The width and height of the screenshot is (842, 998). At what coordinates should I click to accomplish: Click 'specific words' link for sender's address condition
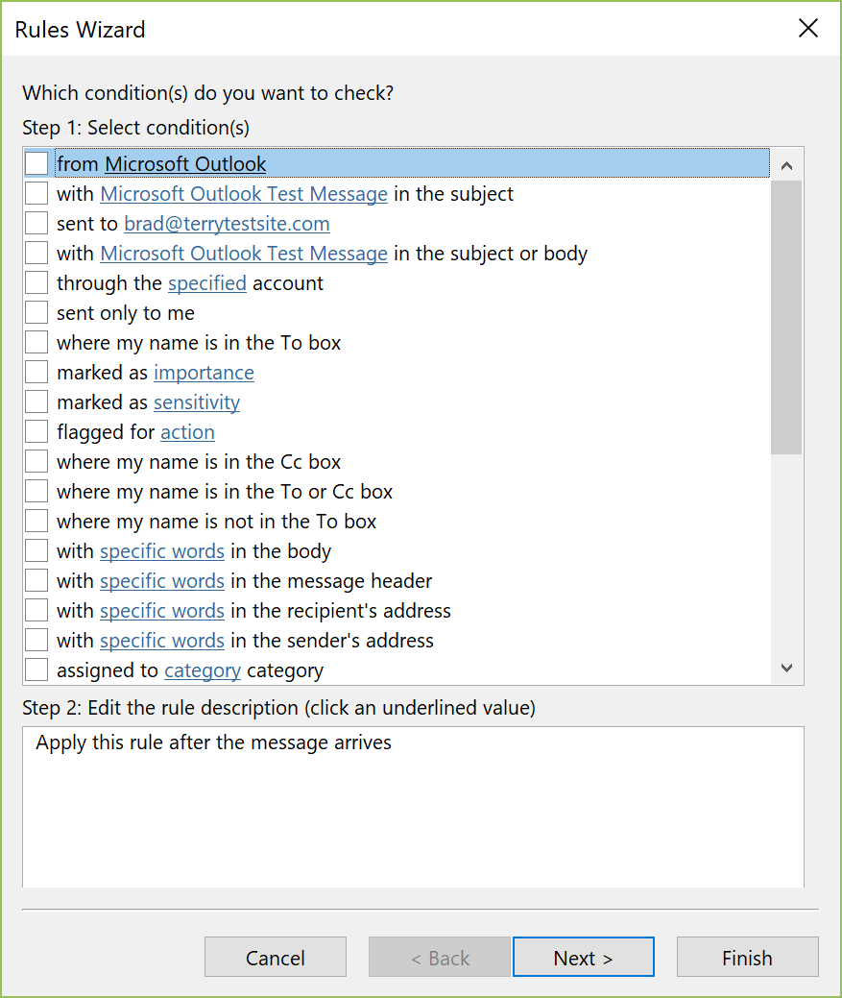coord(162,641)
